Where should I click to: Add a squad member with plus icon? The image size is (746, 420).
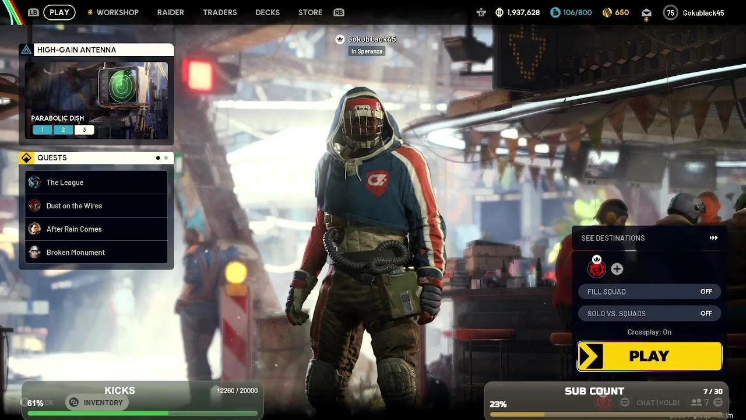(x=617, y=269)
